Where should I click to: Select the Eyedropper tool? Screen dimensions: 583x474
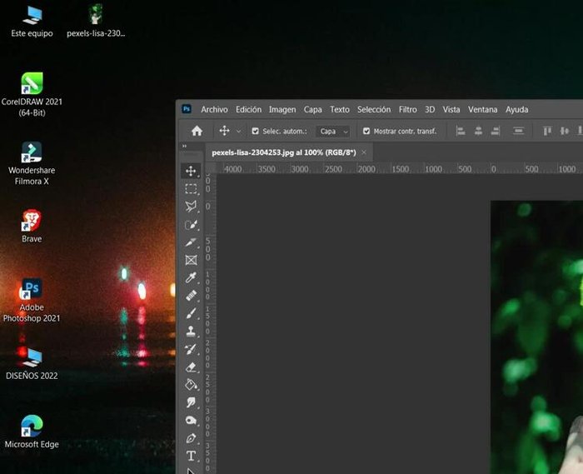[191, 277]
